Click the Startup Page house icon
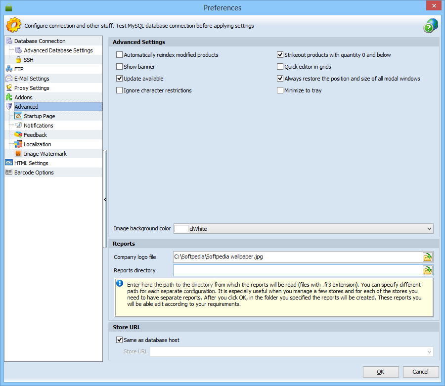Image resolution: width=445 pixels, height=386 pixels. tap(18, 116)
